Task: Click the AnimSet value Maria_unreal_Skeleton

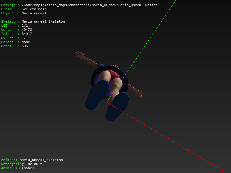Action: [x=41, y=160]
